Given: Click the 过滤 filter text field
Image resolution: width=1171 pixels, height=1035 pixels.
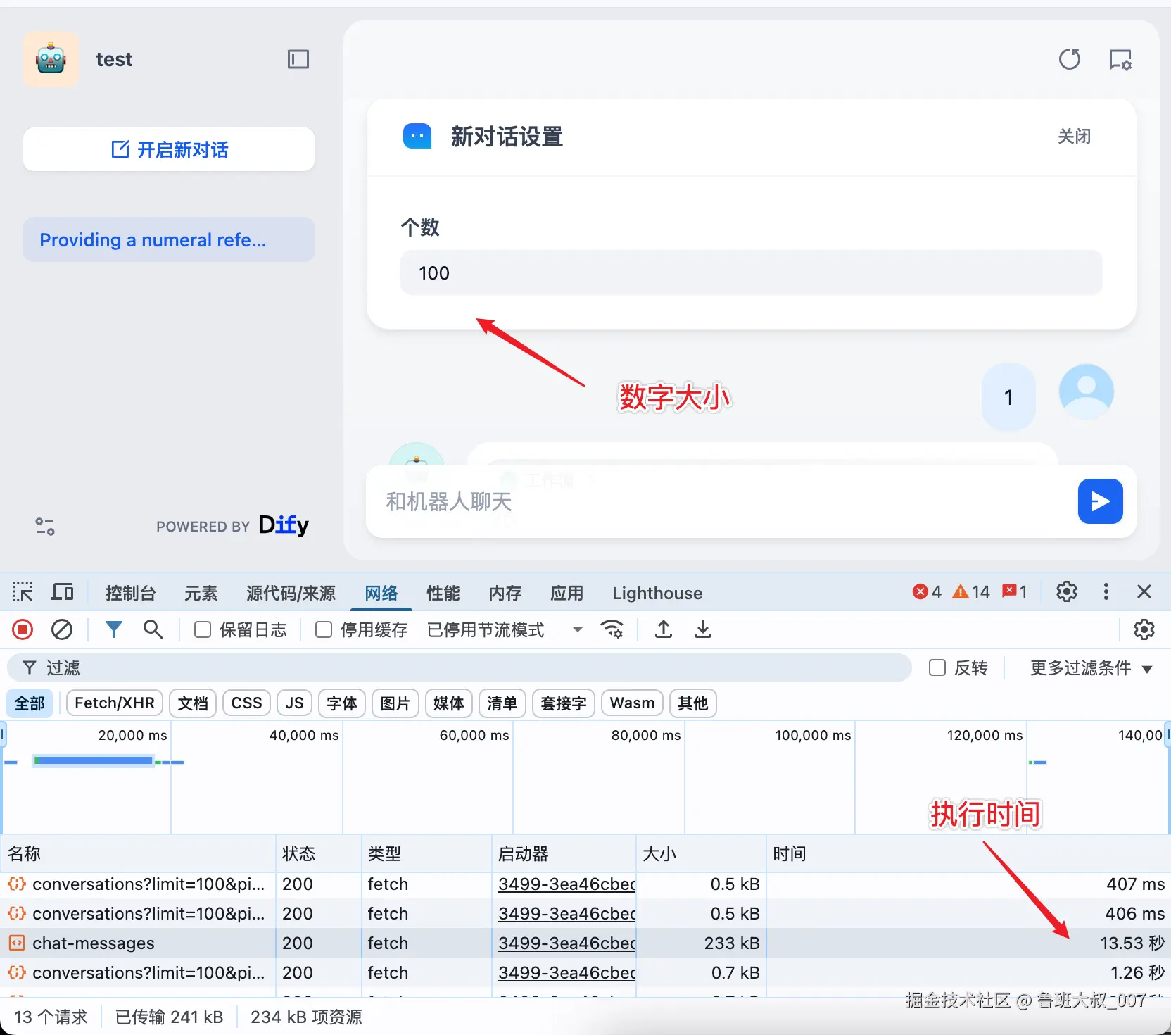Looking at the screenshot, I should tap(459, 667).
